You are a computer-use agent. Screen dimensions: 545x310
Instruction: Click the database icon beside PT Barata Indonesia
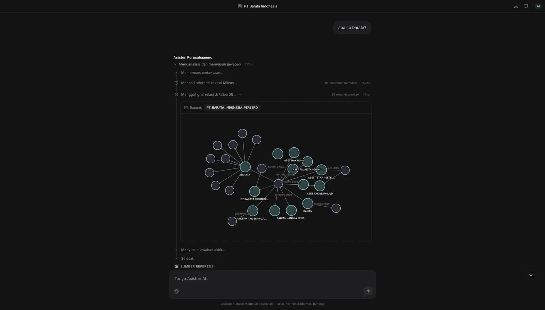point(240,6)
